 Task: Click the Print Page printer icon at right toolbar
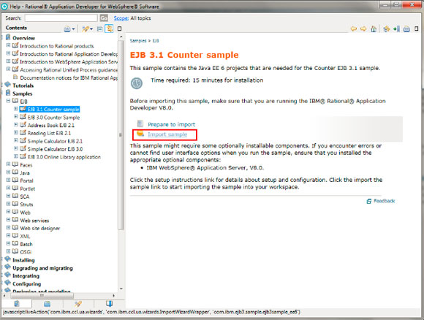pos(406,29)
